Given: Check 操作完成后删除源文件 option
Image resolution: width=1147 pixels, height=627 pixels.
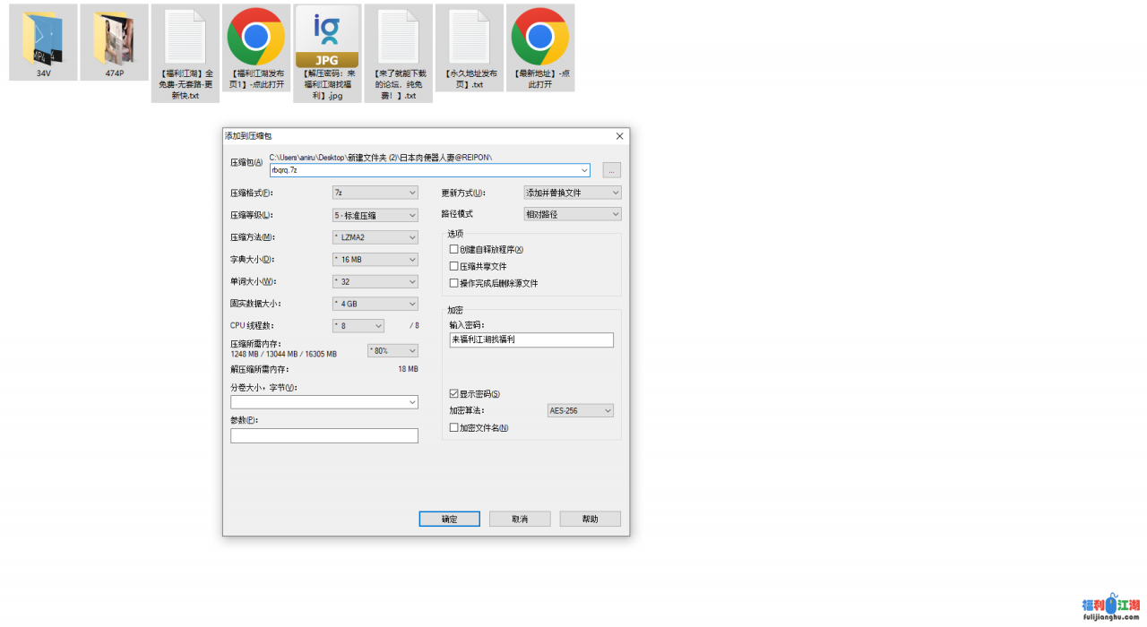Looking at the screenshot, I should click(x=453, y=283).
